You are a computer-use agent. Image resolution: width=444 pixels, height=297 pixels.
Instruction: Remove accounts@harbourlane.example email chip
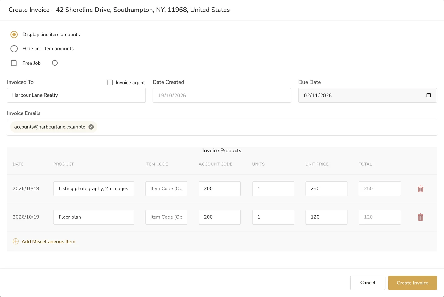click(x=91, y=127)
